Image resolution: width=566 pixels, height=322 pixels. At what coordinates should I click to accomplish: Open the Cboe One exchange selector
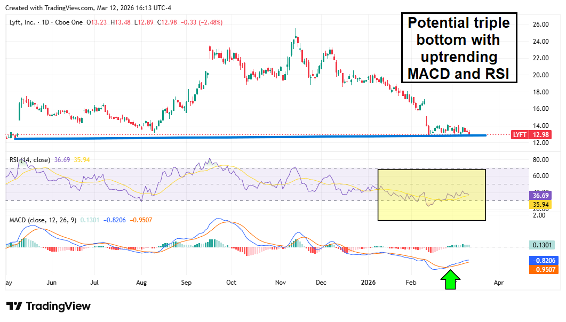pyautogui.click(x=70, y=22)
